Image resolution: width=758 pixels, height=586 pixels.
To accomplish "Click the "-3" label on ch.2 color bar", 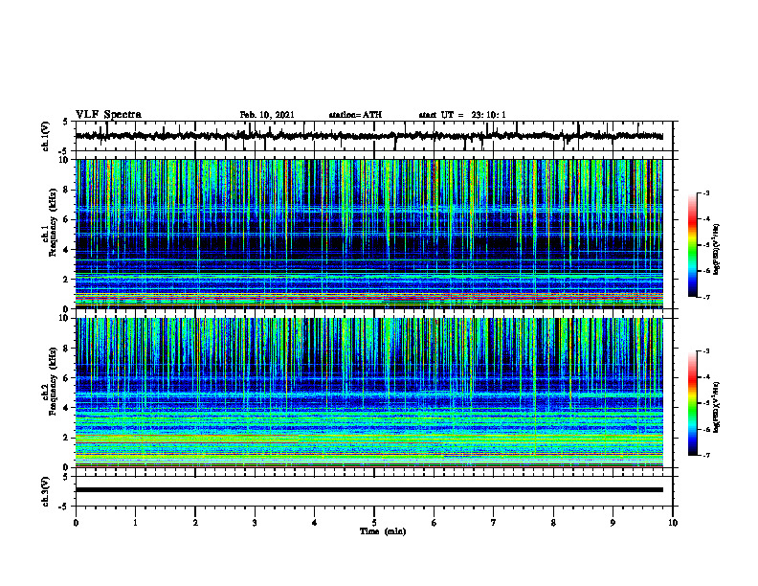I will pos(706,351).
